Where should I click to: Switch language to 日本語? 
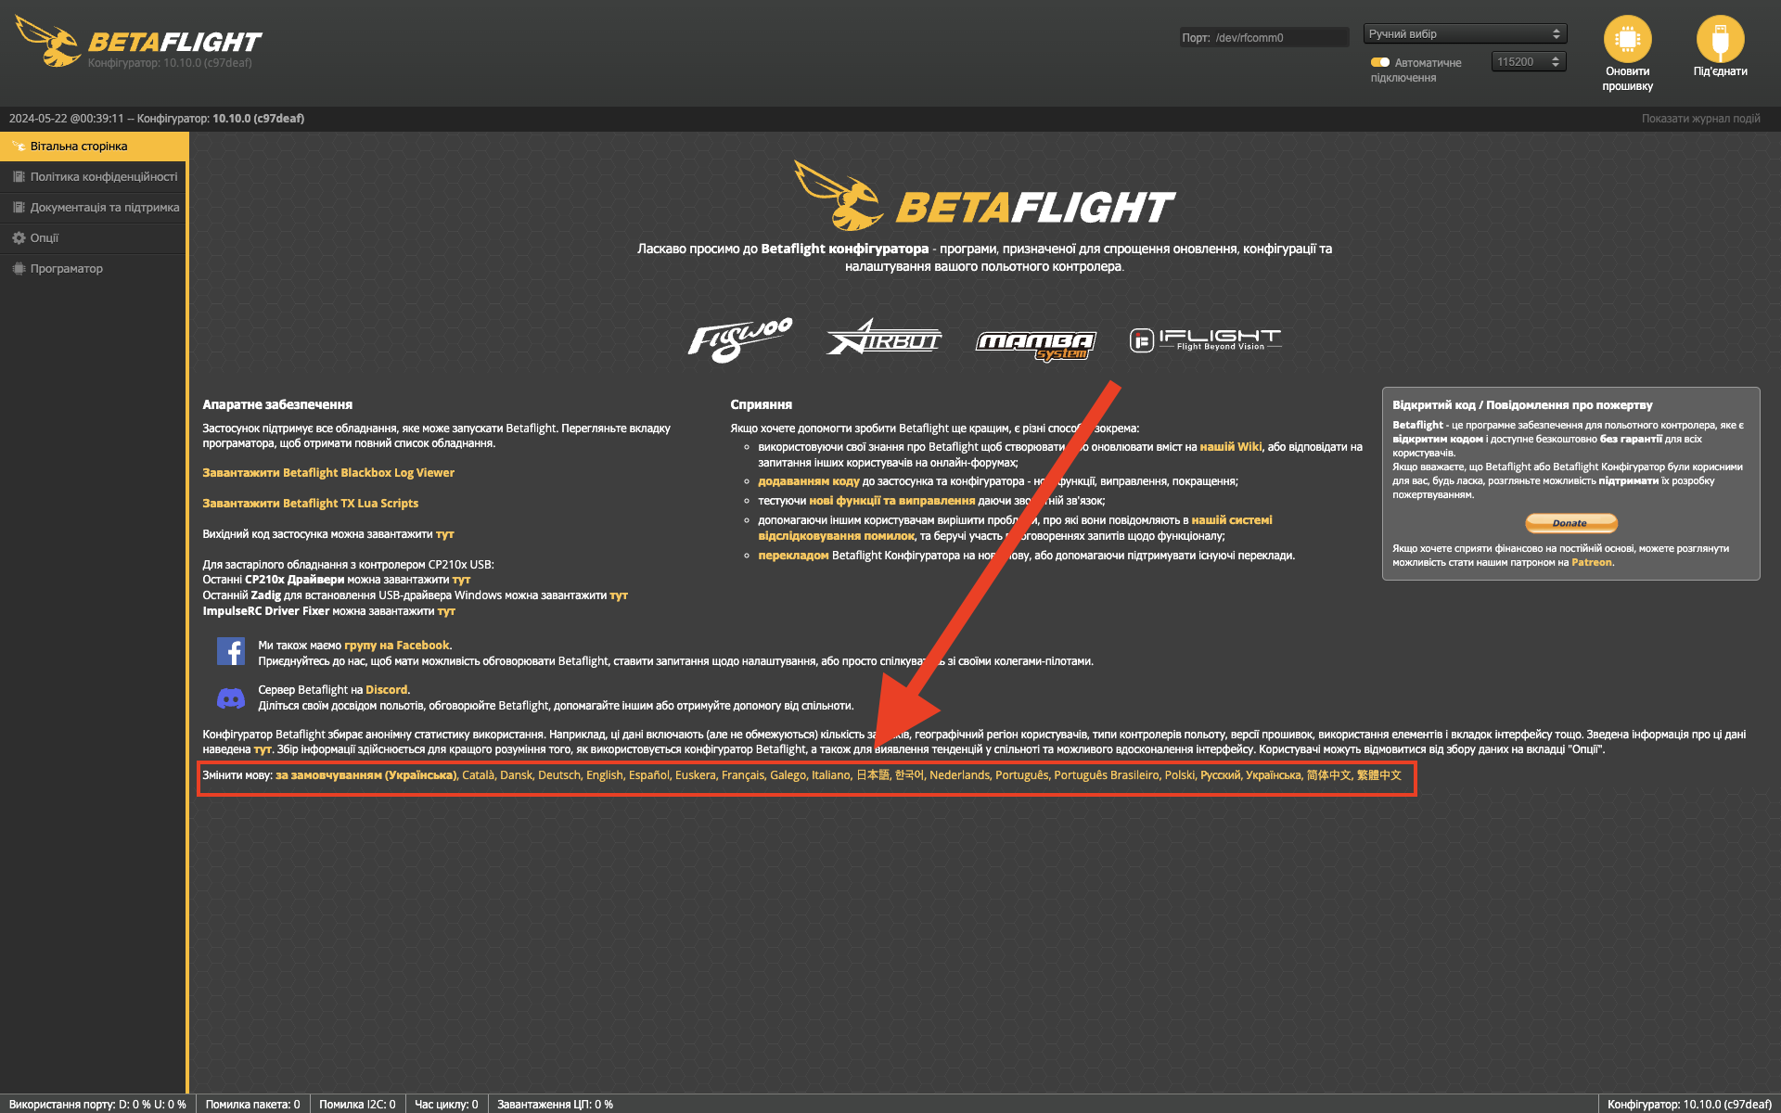point(872,775)
